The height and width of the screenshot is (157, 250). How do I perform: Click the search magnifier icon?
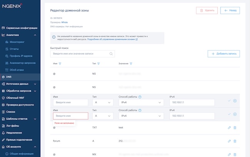(x=111, y=54)
